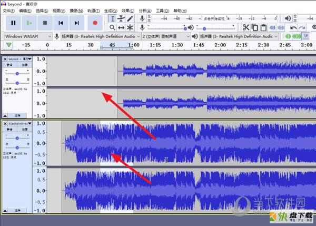Click the recording meter microphone icon
The image size is (316, 226).
[x=142, y=18]
